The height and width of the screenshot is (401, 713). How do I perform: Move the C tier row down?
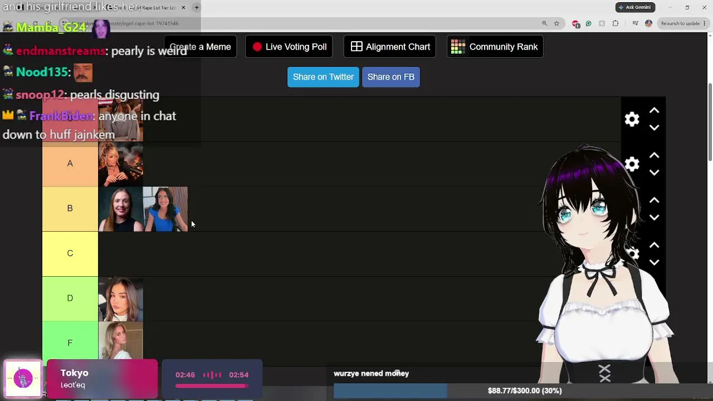coord(654,262)
